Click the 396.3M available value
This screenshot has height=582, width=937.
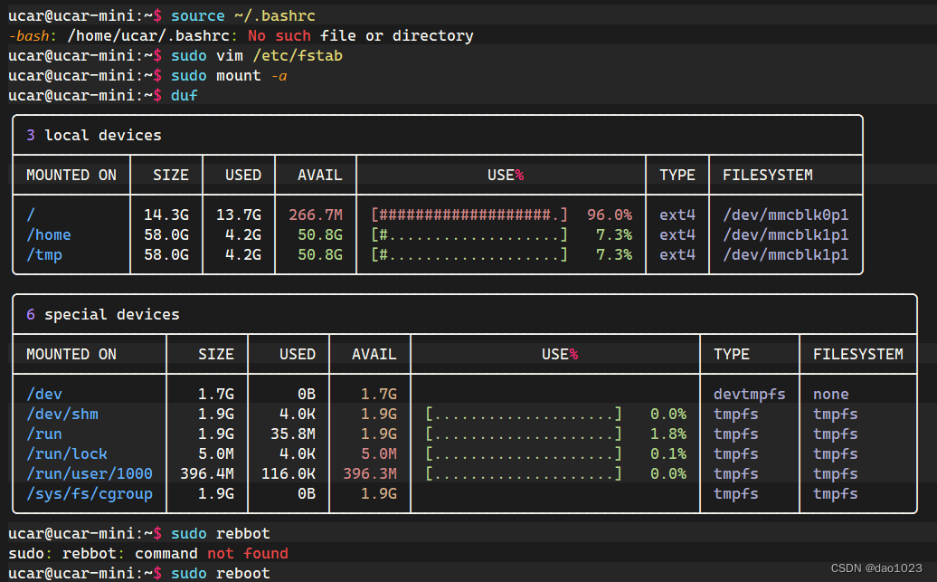[x=370, y=473]
